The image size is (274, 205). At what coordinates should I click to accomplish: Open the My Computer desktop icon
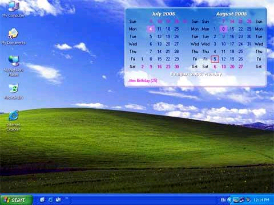point(14,10)
